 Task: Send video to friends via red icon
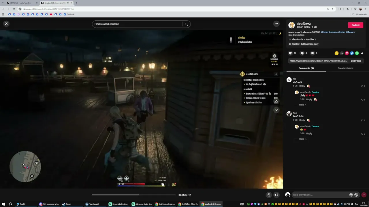[x=347, y=53]
